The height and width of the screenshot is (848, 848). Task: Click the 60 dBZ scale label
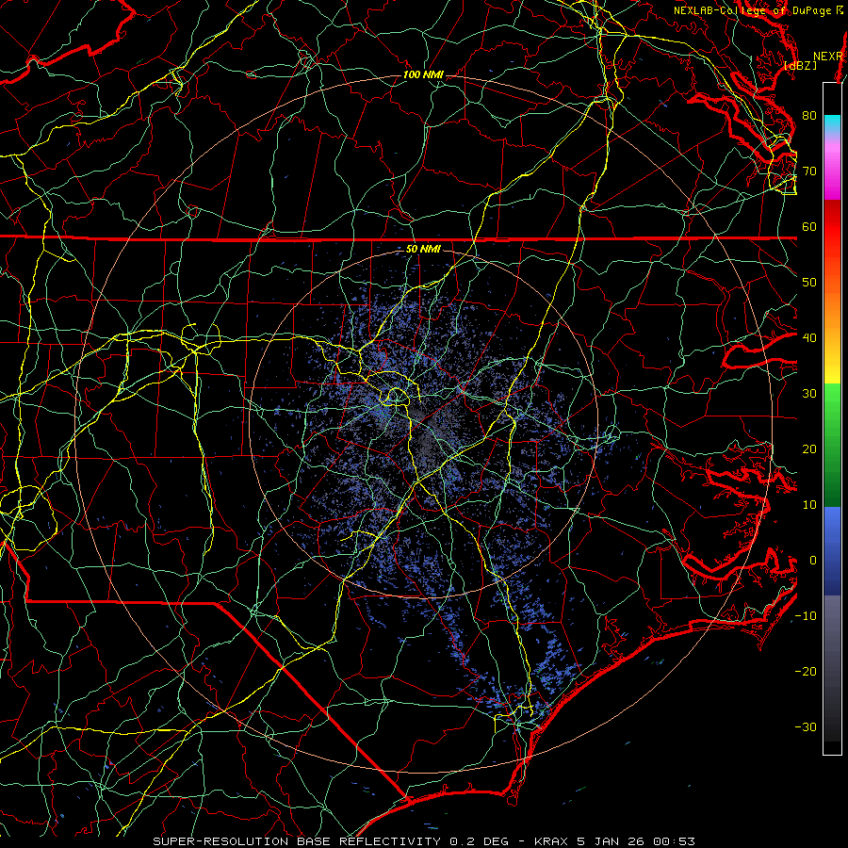tap(809, 227)
